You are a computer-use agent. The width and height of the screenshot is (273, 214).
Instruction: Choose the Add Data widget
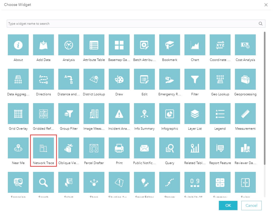43,45
